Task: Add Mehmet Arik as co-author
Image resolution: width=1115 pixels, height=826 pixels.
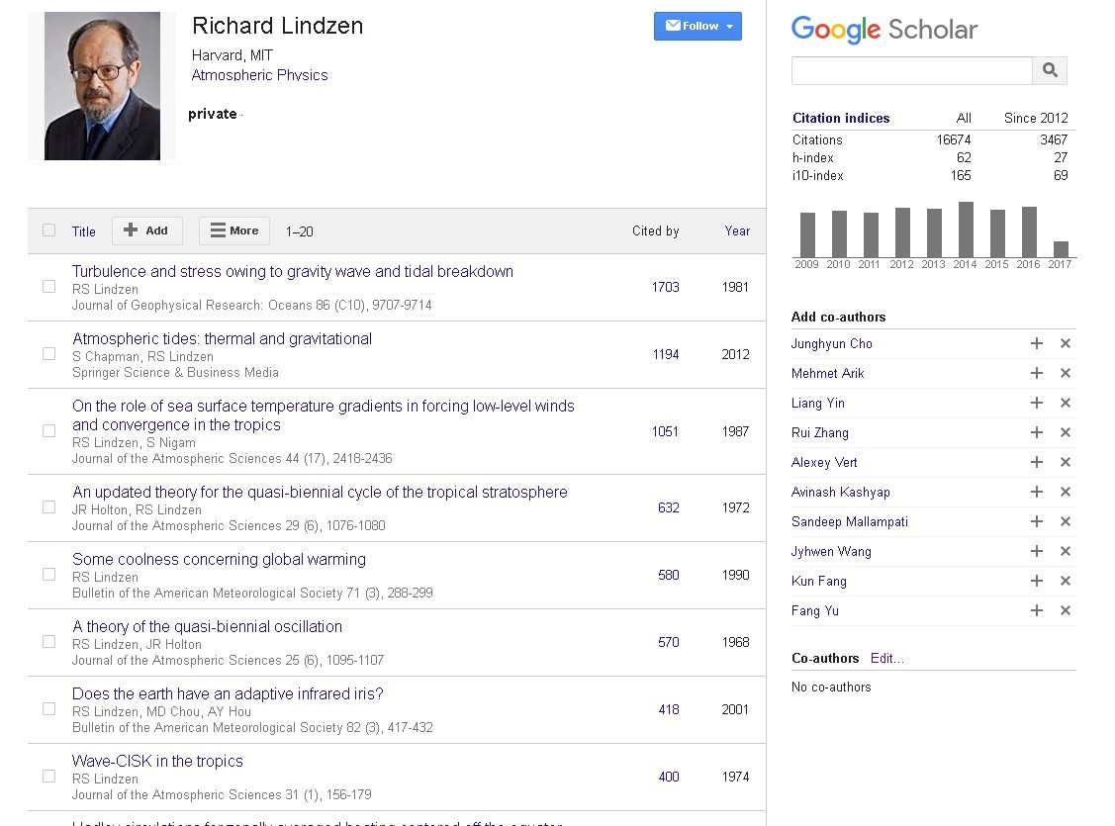Action: click(1037, 373)
